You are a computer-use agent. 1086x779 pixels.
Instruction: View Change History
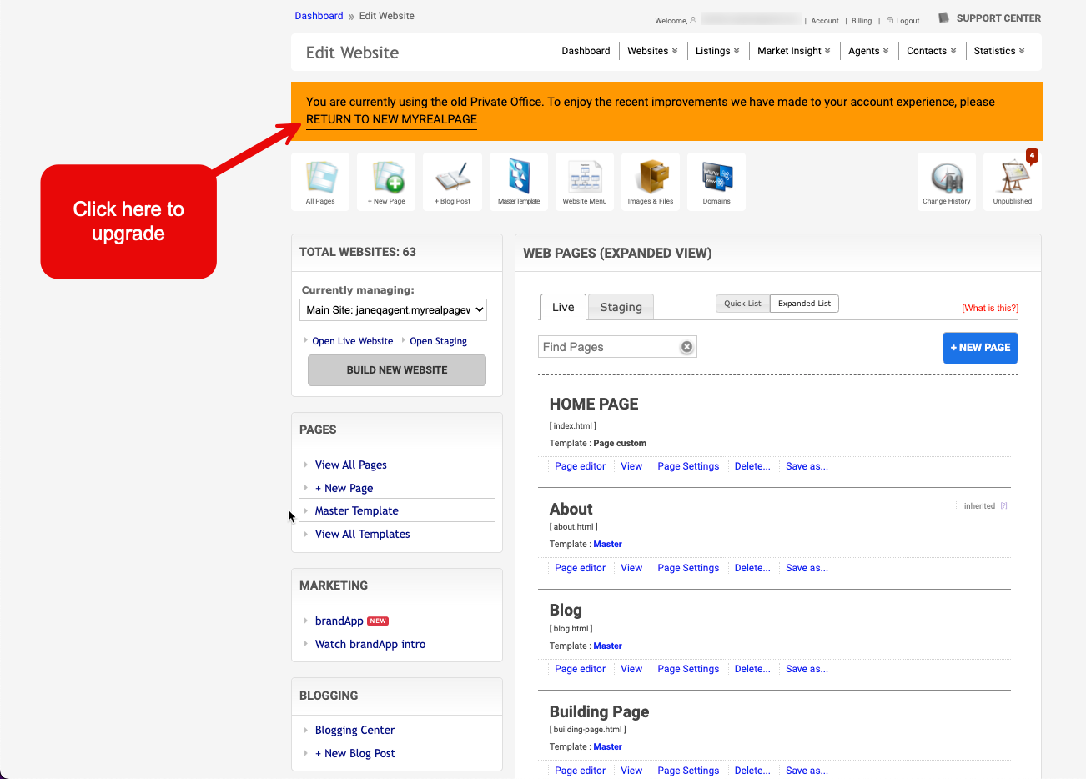947,181
